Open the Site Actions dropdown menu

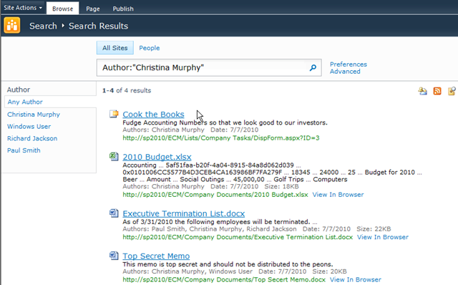point(23,8)
